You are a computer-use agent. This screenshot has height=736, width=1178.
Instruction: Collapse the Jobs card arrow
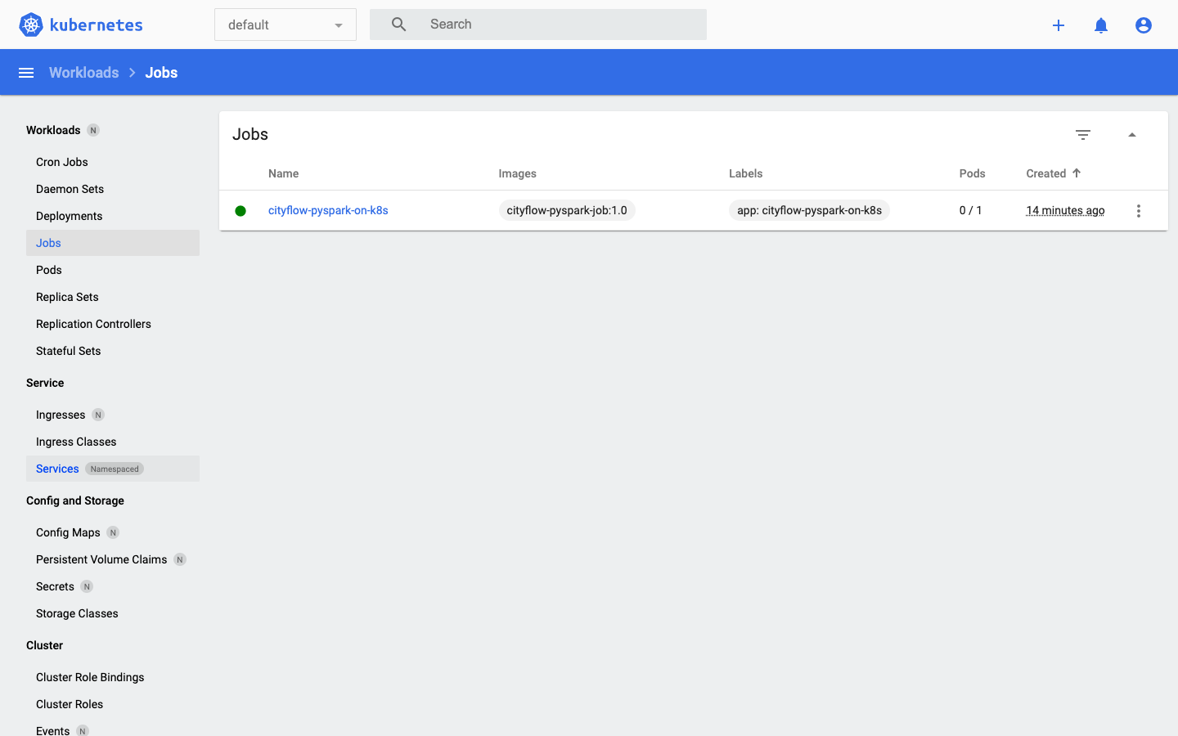[1132, 135]
